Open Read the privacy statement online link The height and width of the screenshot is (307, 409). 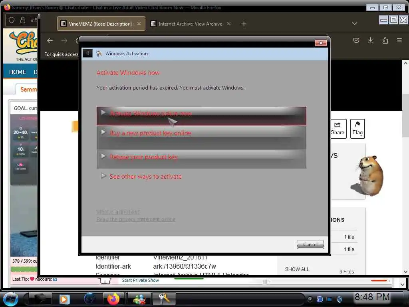(x=136, y=219)
